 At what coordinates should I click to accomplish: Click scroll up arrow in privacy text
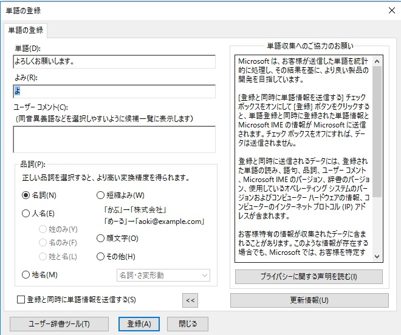click(x=377, y=61)
